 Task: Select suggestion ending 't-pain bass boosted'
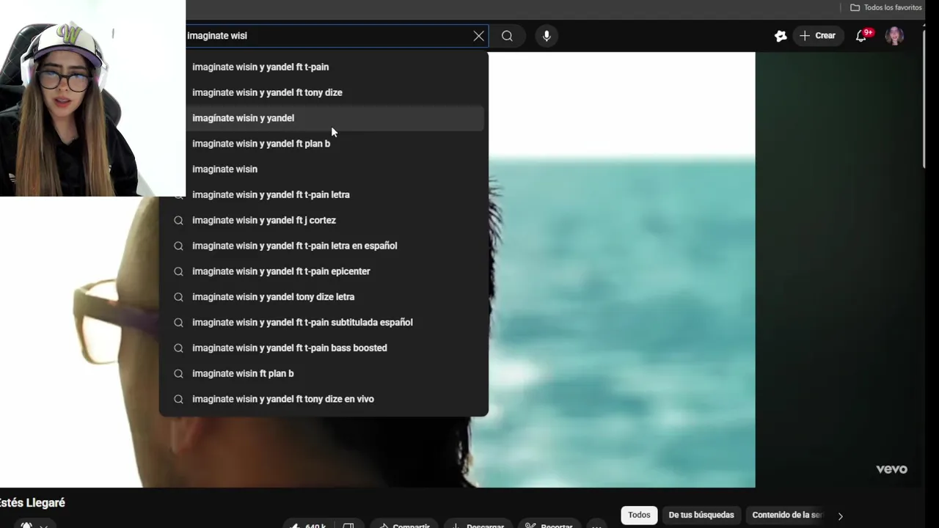click(x=324, y=348)
